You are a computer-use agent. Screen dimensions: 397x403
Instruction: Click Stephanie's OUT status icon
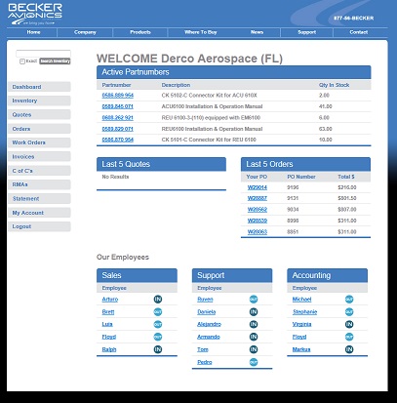[x=349, y=312]
